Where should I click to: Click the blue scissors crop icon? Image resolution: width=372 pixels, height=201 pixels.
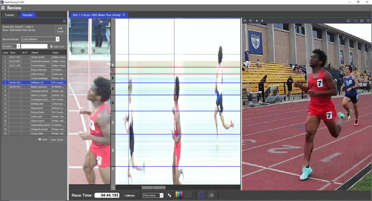click(202, 195)
